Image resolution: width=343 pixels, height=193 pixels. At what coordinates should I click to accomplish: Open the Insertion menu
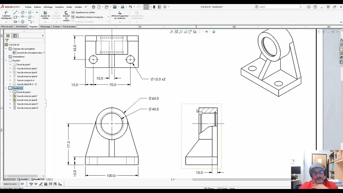click(x=59, y=7)
